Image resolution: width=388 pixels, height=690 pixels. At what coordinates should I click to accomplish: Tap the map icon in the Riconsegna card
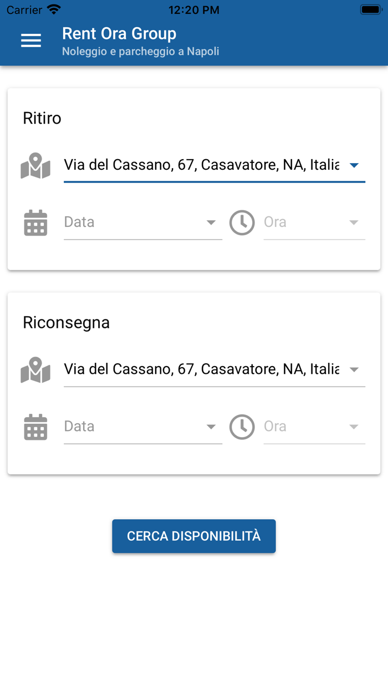tap(35, 370)
